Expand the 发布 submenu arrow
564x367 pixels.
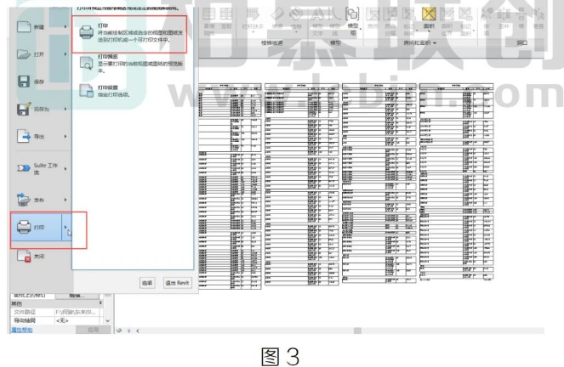(66, 200)
